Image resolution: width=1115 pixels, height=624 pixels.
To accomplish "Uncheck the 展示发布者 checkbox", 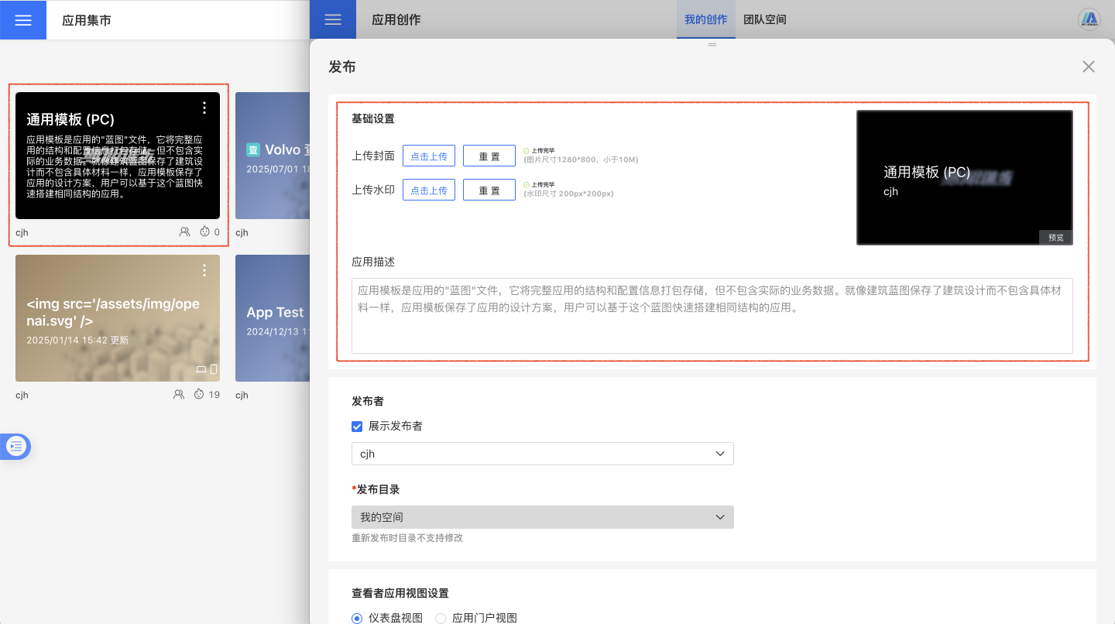I will point(357,426).
